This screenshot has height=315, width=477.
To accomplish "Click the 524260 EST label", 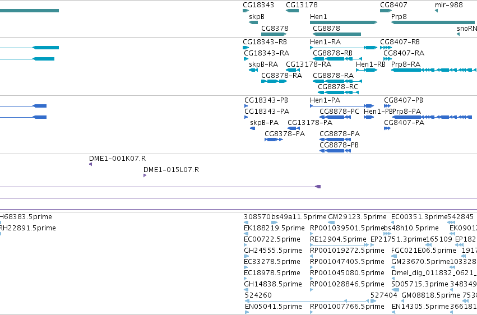I will [x=258, y=296].
